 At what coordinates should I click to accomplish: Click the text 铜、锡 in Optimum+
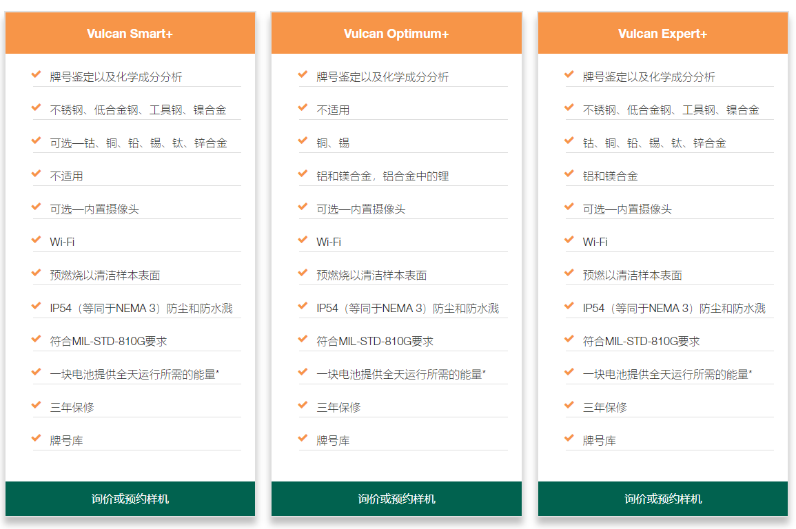coord(333,143)
